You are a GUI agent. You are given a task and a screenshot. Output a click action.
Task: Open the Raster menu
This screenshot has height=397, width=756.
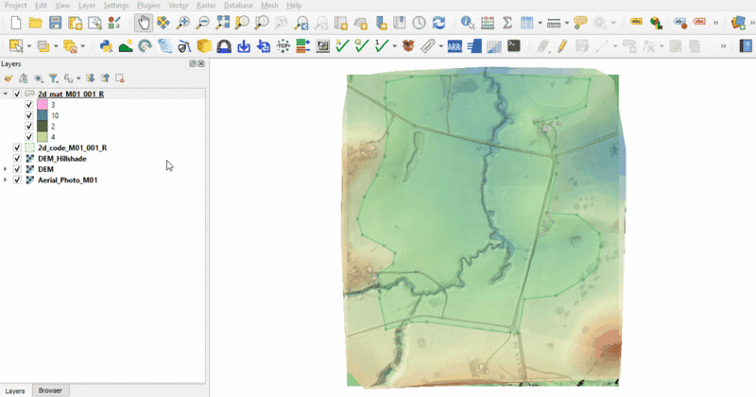pos(206,6)
